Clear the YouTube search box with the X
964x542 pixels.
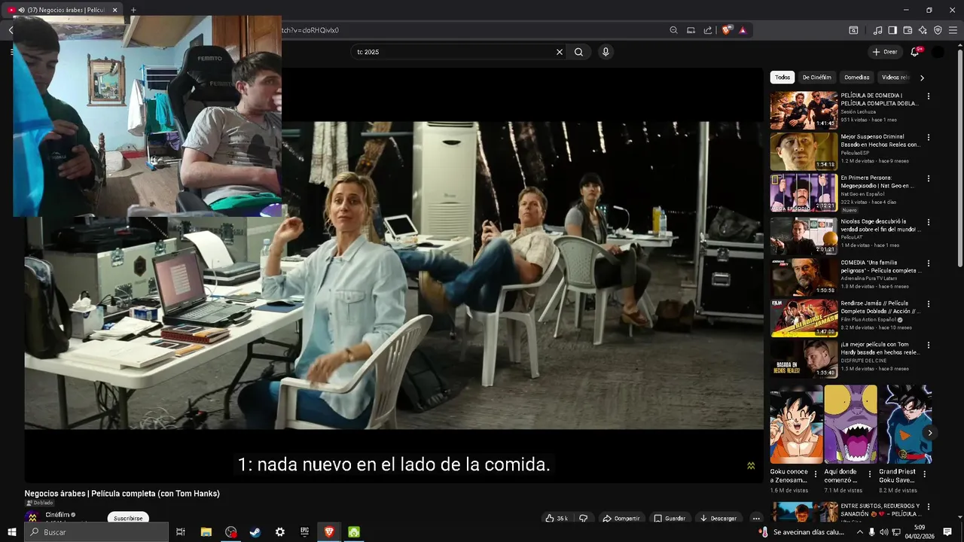coord(560,52)
